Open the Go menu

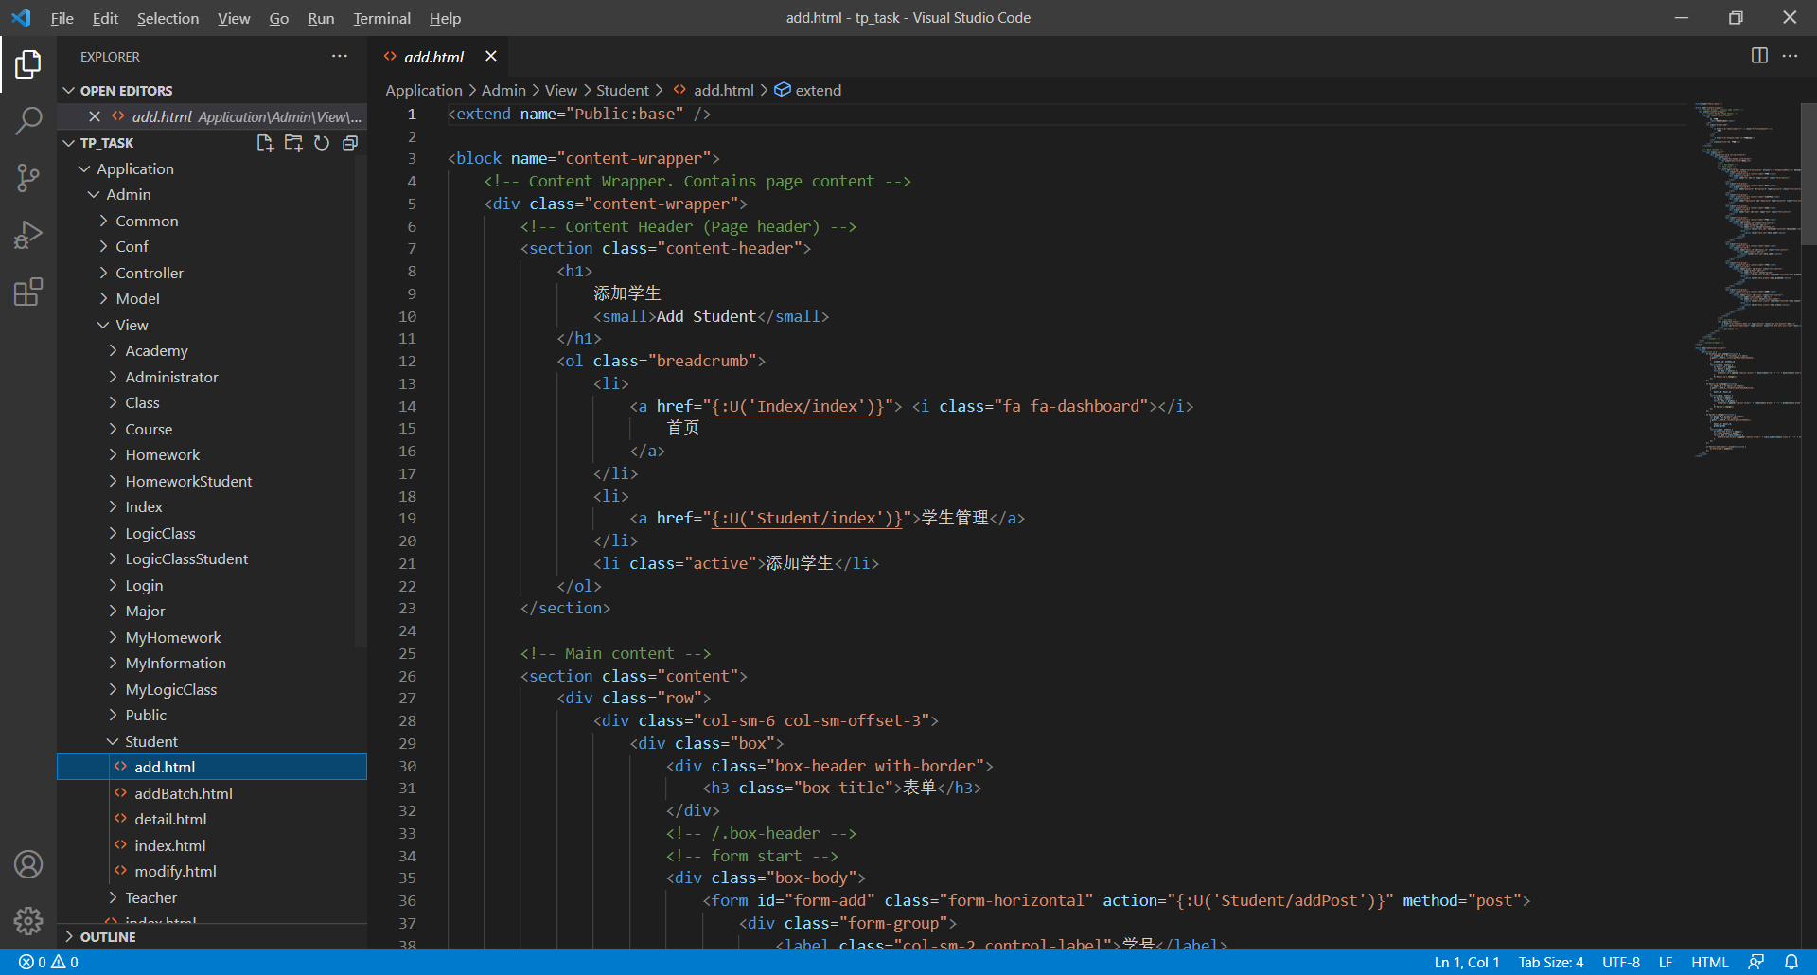pos(279,18)
